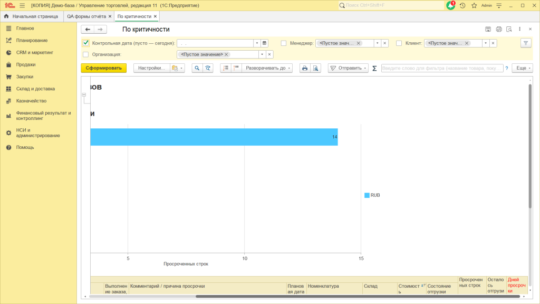Open the Отправить dropdown

pos(348,68)
